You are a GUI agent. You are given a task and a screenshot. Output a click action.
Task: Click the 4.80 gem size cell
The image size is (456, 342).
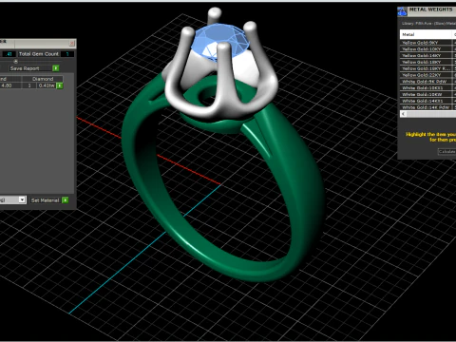[x=10, y=85]
